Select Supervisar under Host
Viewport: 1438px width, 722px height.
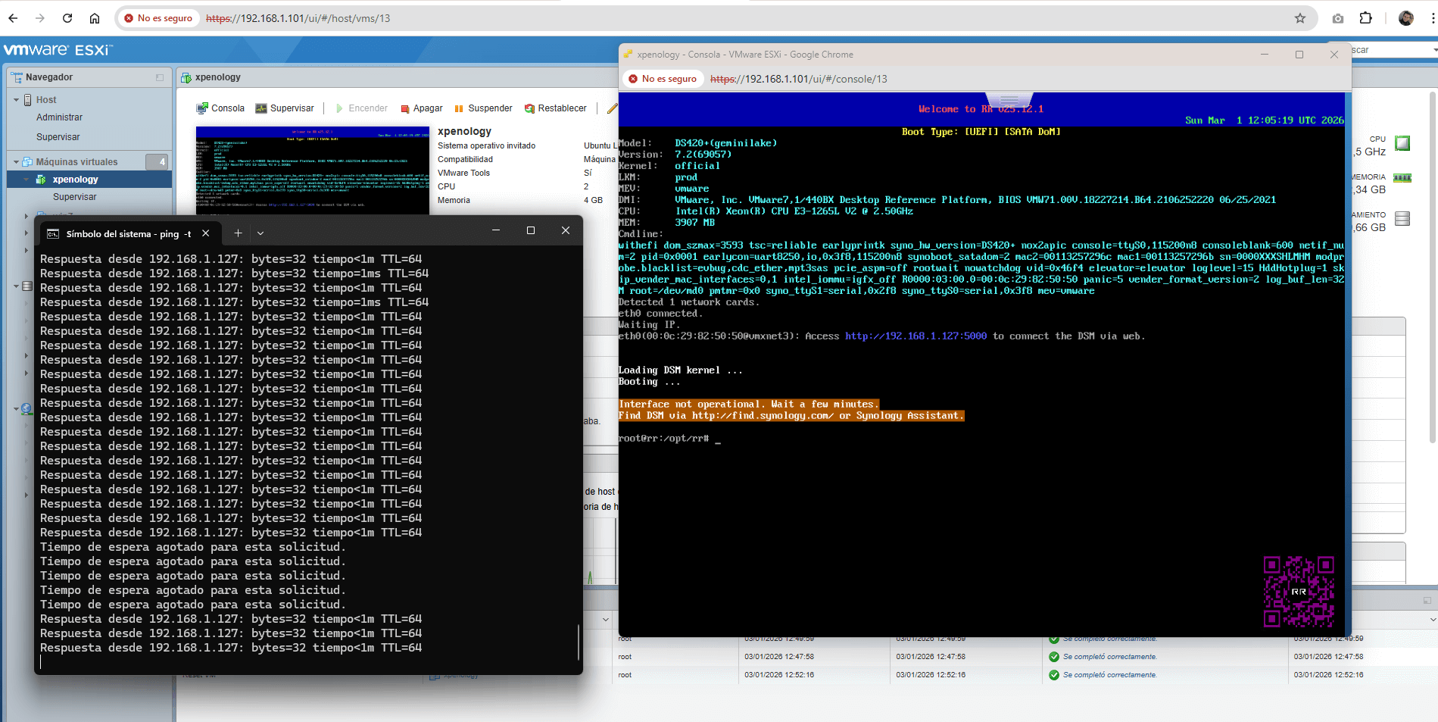coord(58,137)
